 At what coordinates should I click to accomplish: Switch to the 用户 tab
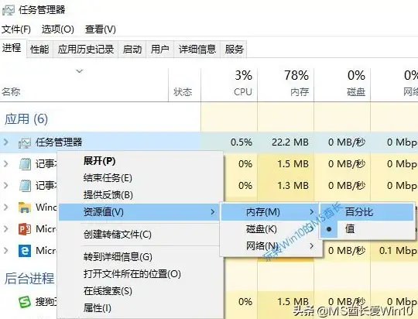click(160, 50)
